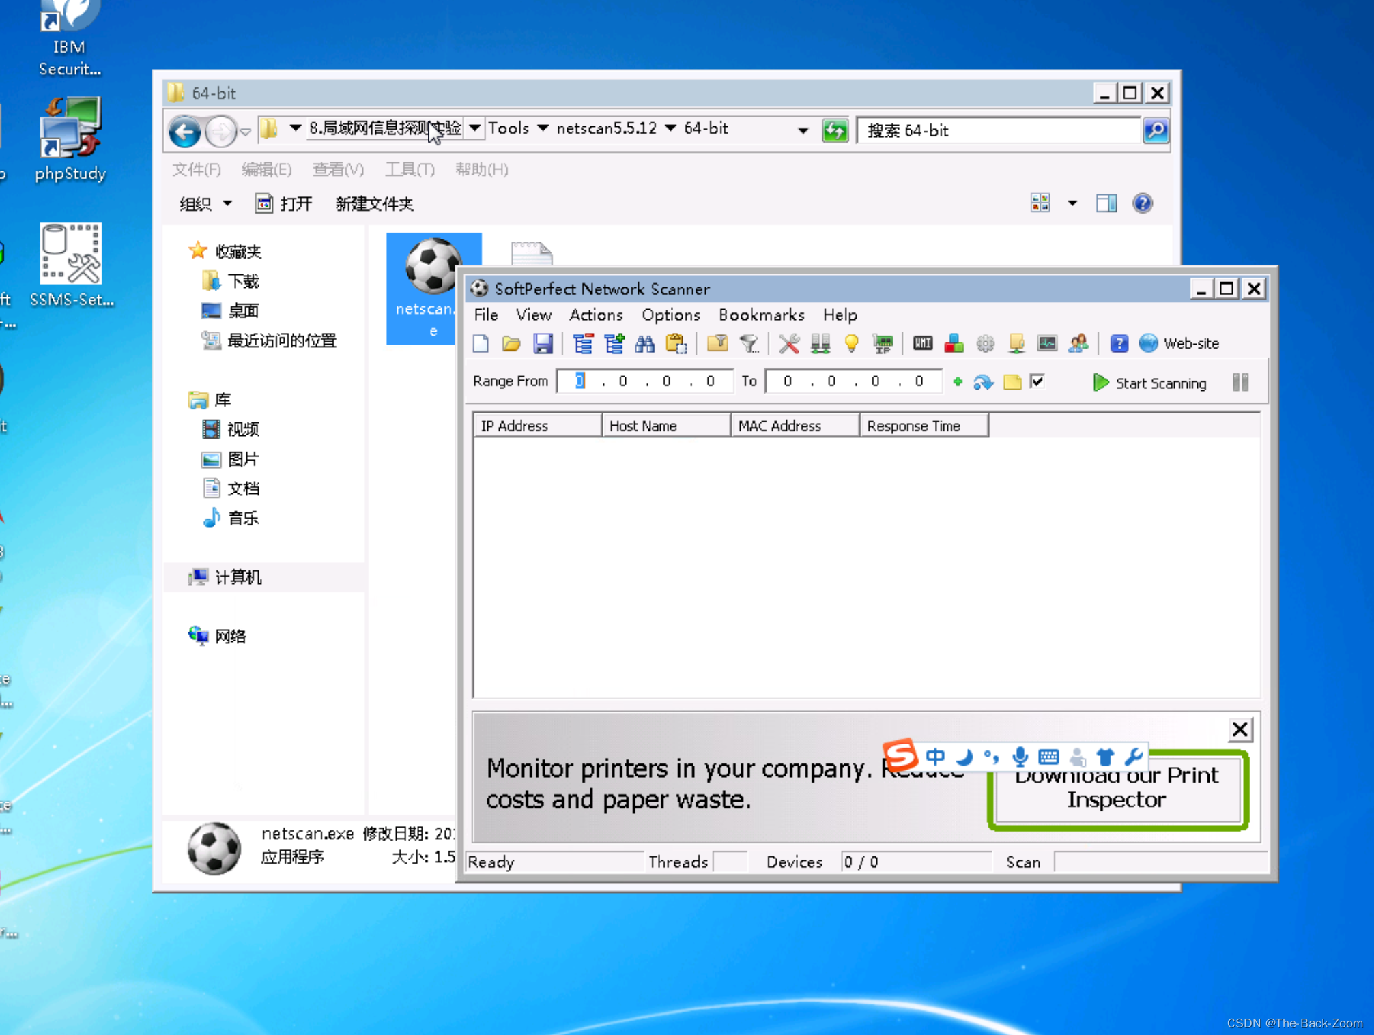This screenshot has width=1374, height=1035.
Task: Open the phpStudy desktop shortcut
Action: [x=70, y=140]
